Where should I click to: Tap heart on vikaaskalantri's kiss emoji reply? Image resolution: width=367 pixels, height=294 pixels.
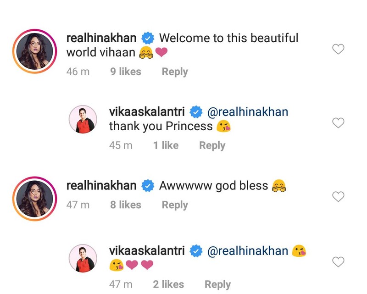(x=338, y=262)
